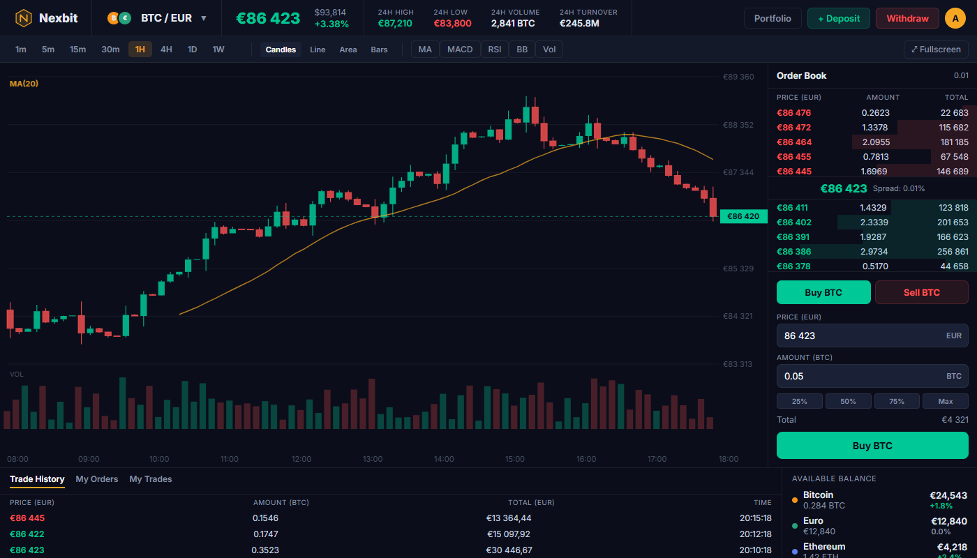Select the 1W timeframe
Viewport: 977px width, 558px height.
(218, 50)
